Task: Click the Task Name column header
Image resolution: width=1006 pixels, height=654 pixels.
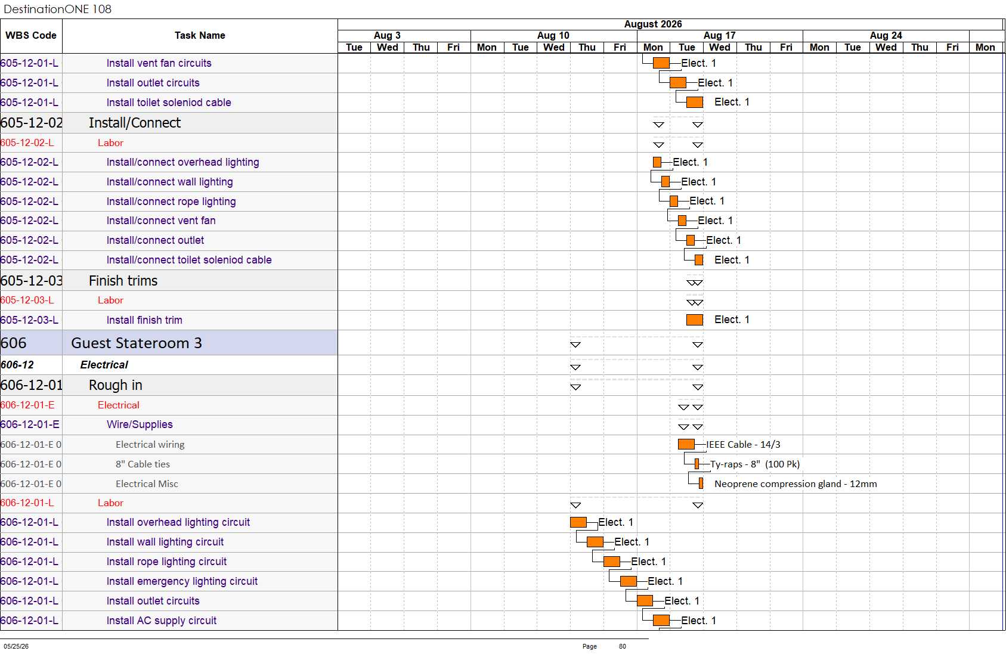Action: pyautogui.click(x=200, y=36)
